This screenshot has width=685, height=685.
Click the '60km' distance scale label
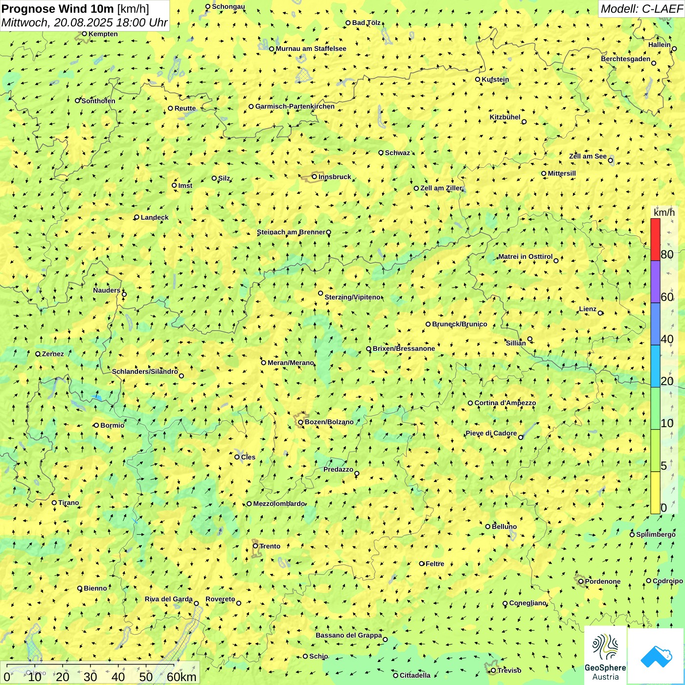coord(182,677)
